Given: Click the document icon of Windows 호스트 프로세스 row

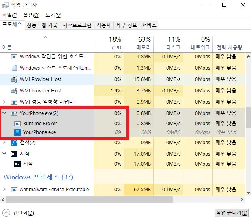Looking at the screenshot, I should click(x=14, y=68).
